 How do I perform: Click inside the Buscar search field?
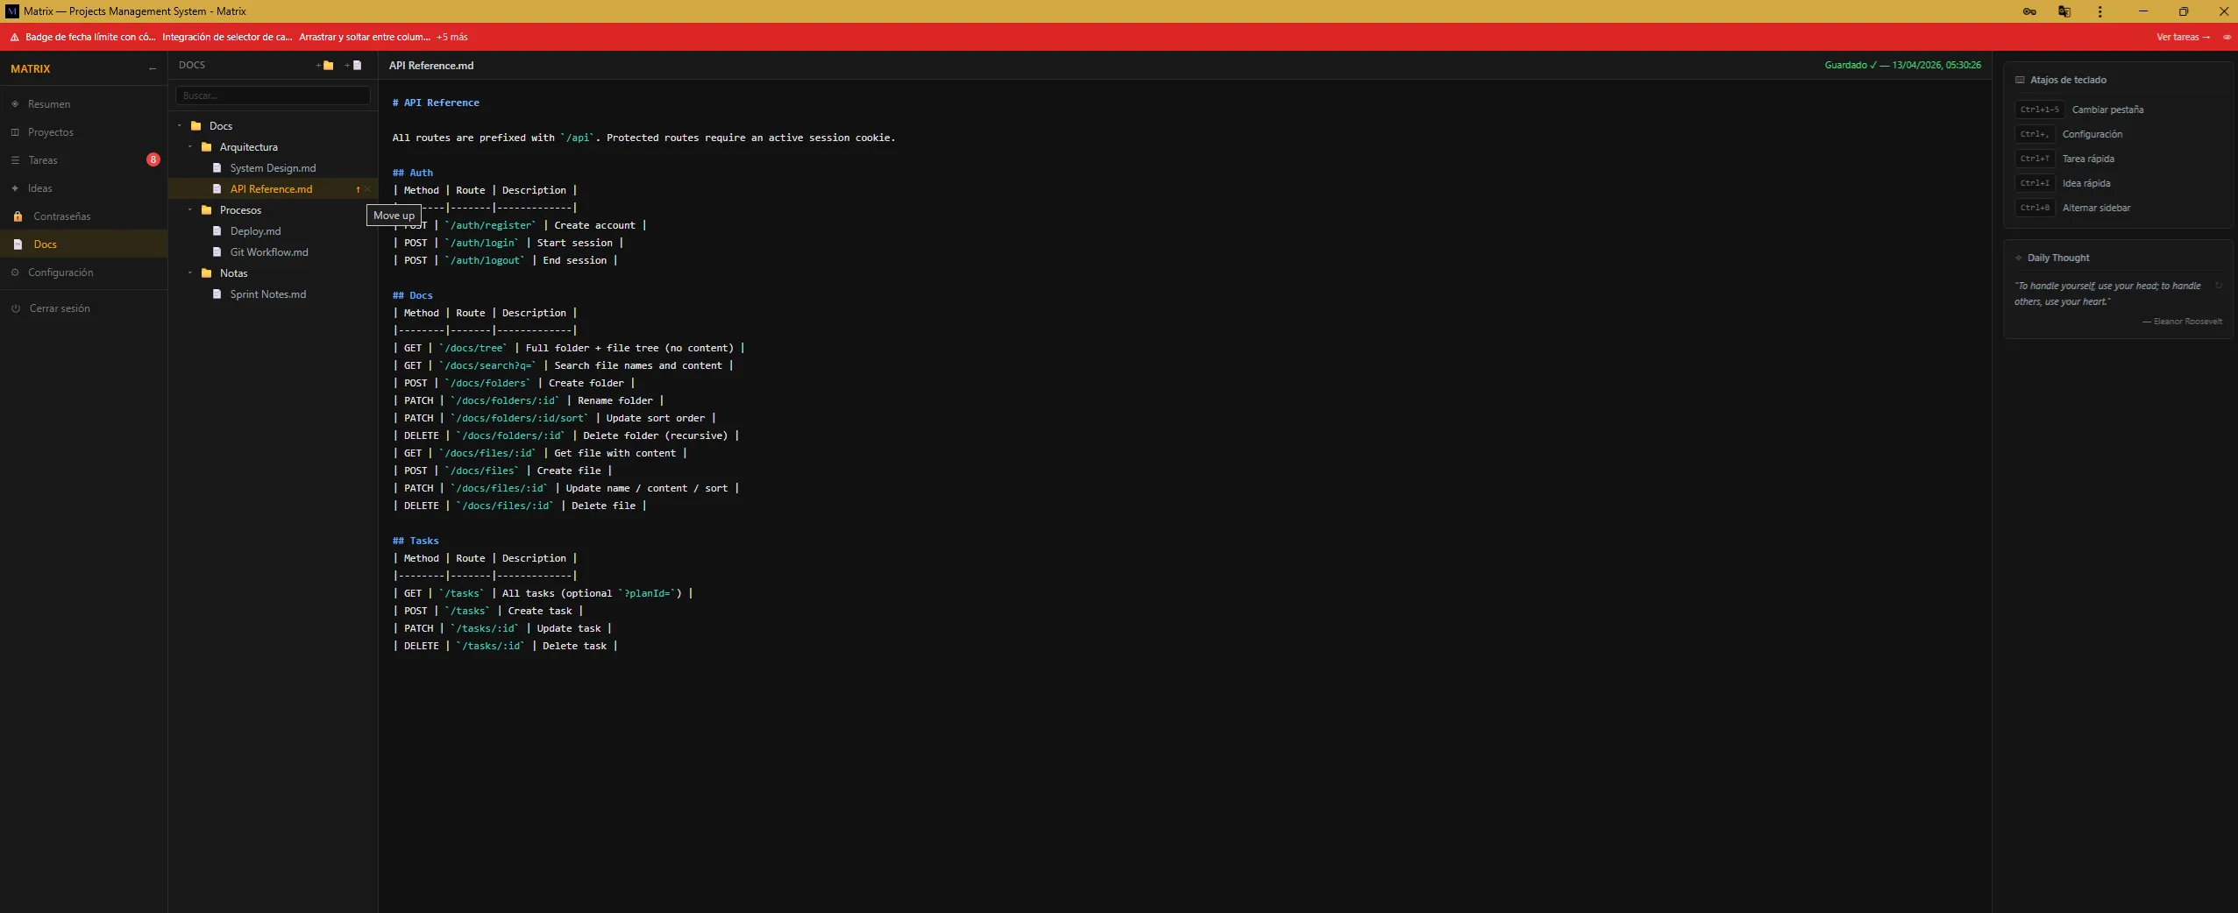(x=272, y=95)
